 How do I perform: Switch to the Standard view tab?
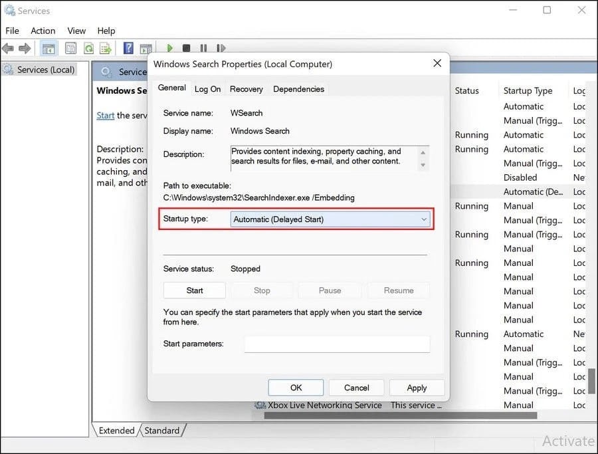click(x=161, y=430)
